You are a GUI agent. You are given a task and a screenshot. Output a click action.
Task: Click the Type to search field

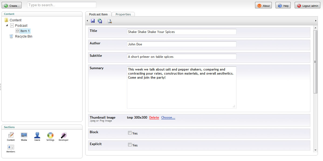(x=61, y=5)
